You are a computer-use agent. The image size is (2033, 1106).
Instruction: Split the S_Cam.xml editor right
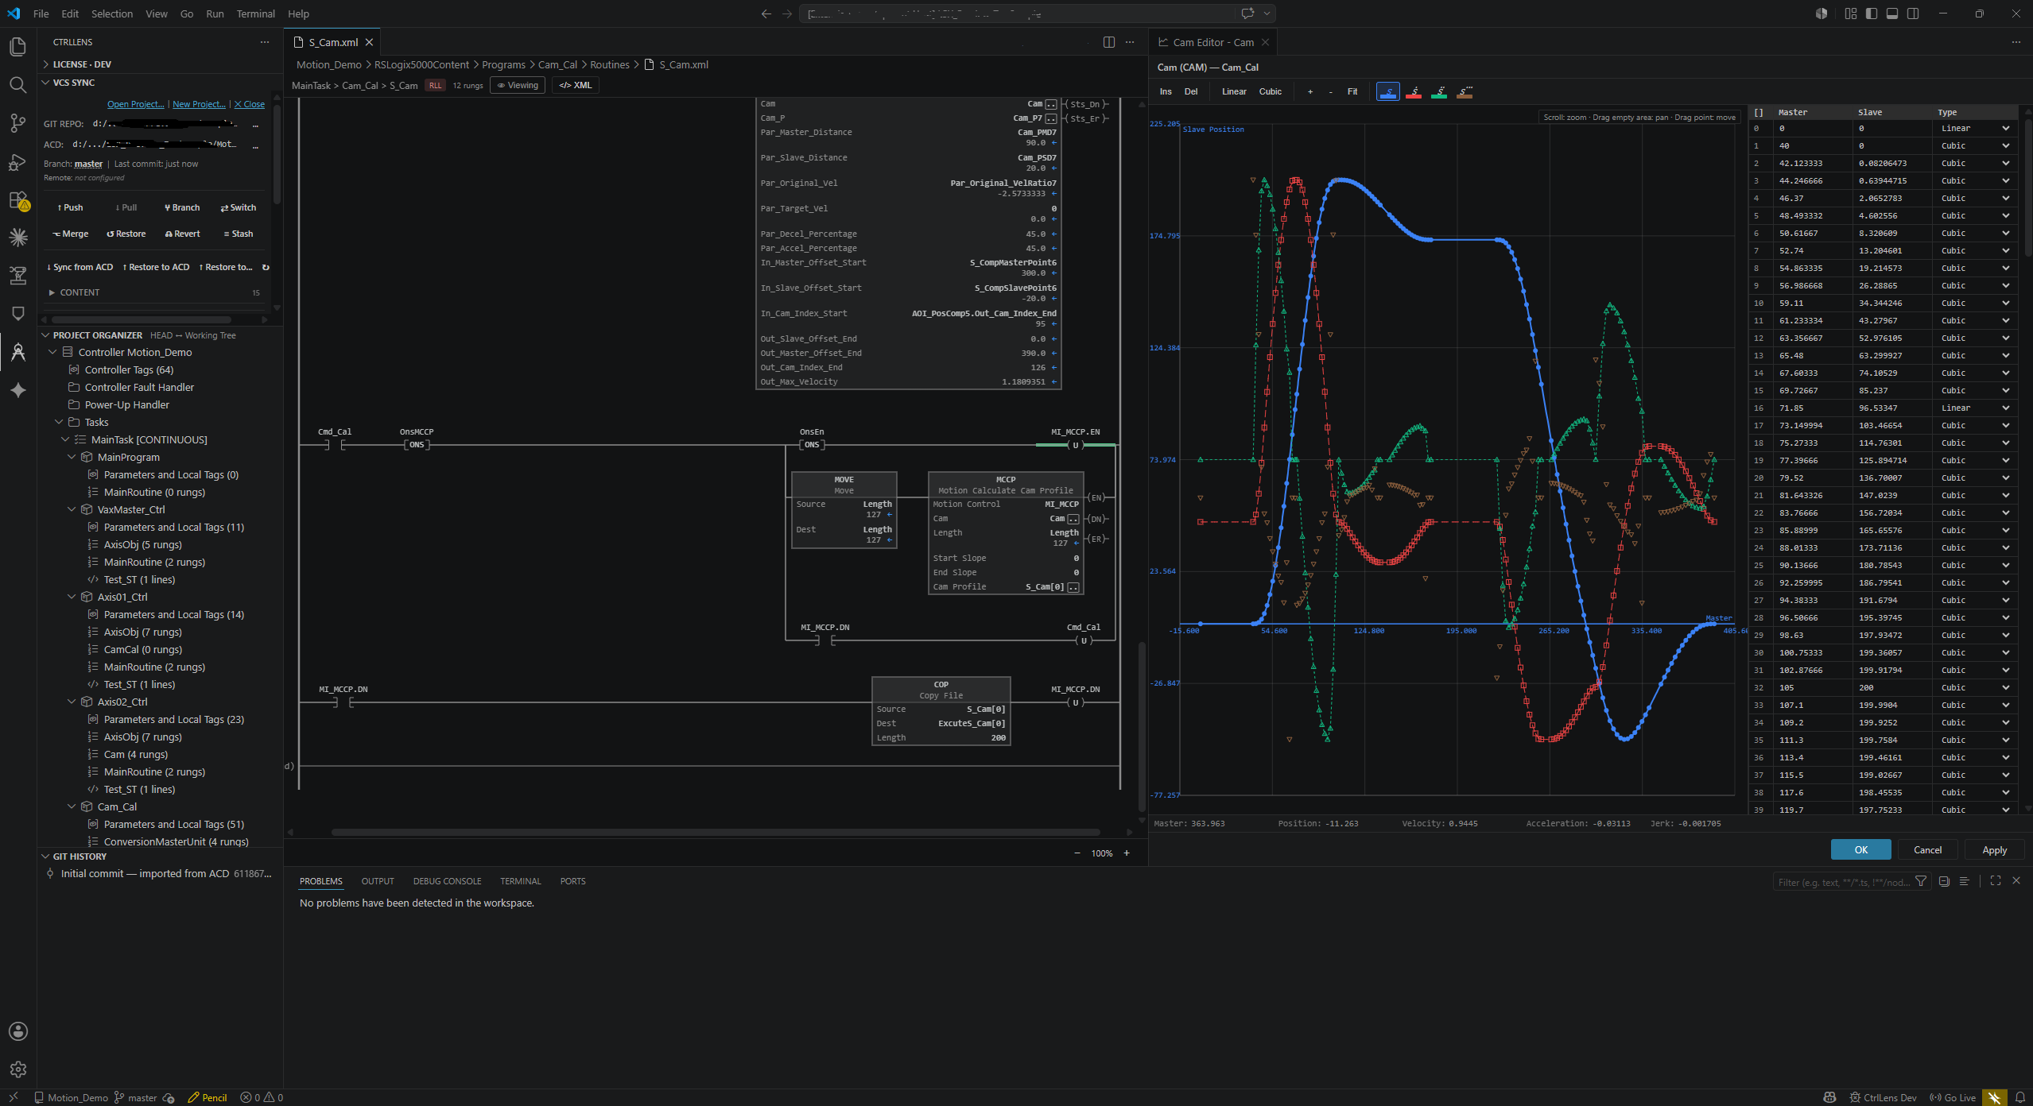[x=1108, y=42]
